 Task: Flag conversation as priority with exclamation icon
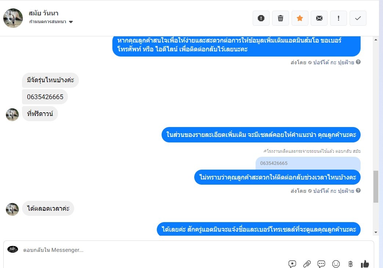[x=338, y=18]
